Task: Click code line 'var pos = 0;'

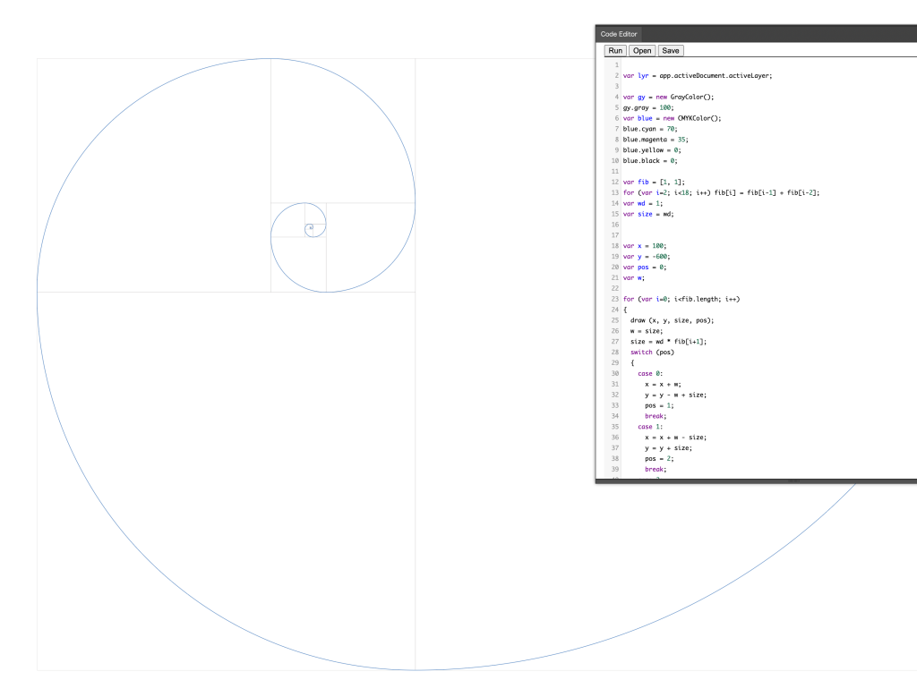Action: point(645,267)
